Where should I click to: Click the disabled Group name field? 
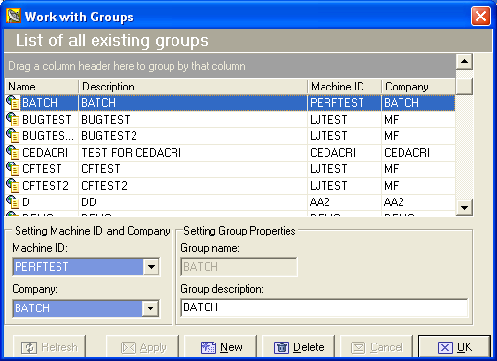[x=239, y=267]
